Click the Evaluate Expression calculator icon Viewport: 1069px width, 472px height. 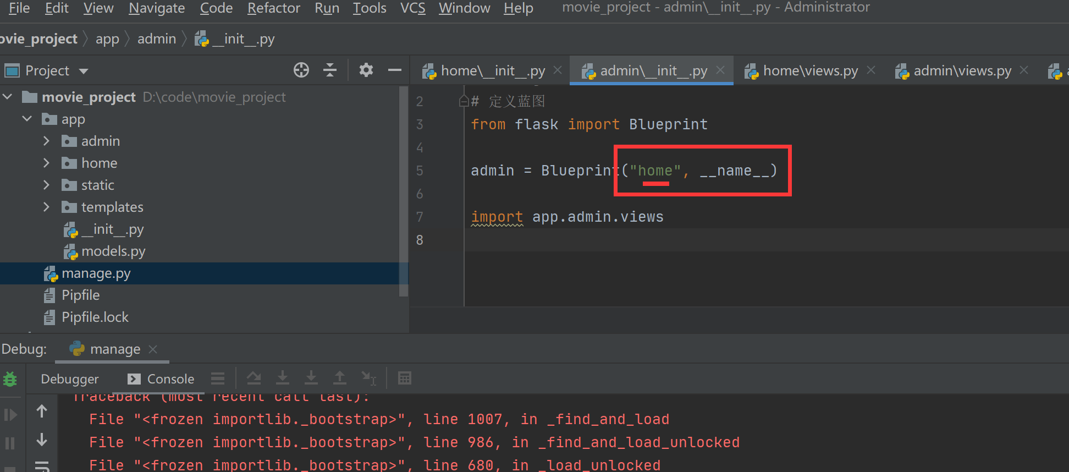tap(405, 378)
